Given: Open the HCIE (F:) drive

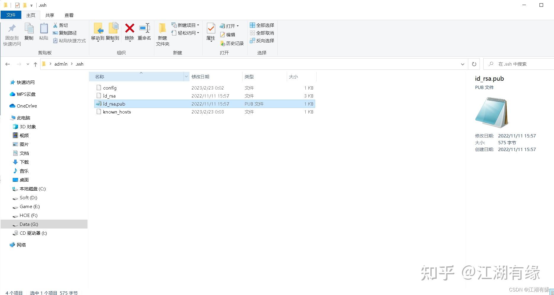Looking at the screenshot, I should tap(25, 215).
